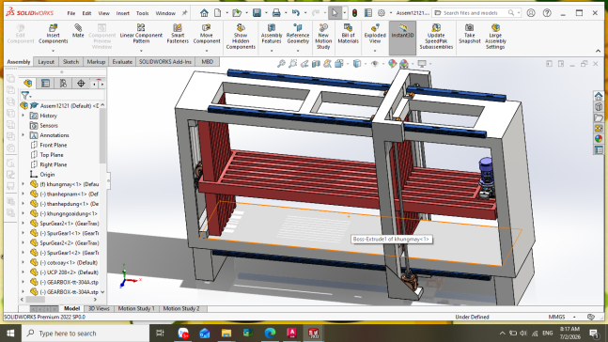Open the Tools menu
608x342 pixels.
pyautogui.click(x=142, y=13)
